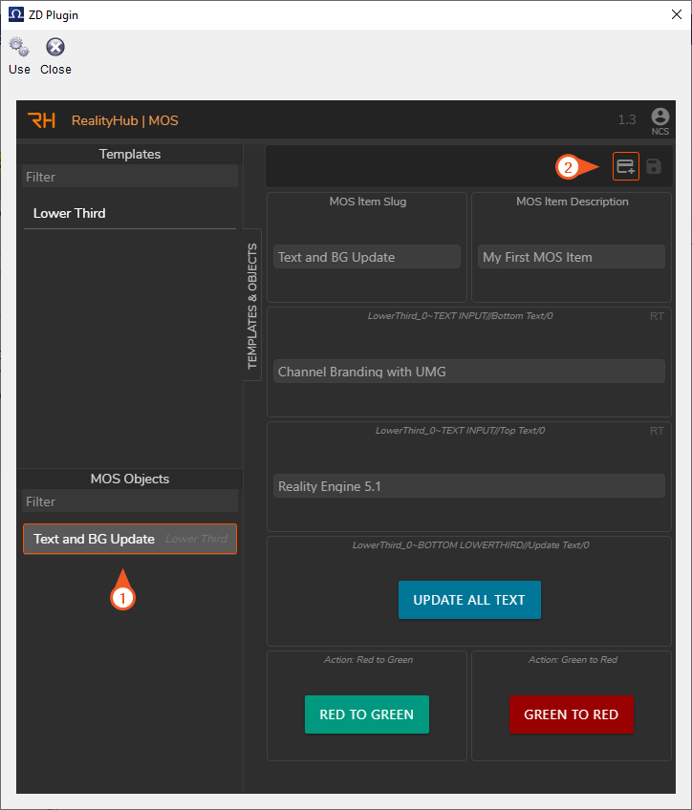Click the add new MOS item icon
The image size is (692, 810).
[625, 166]
